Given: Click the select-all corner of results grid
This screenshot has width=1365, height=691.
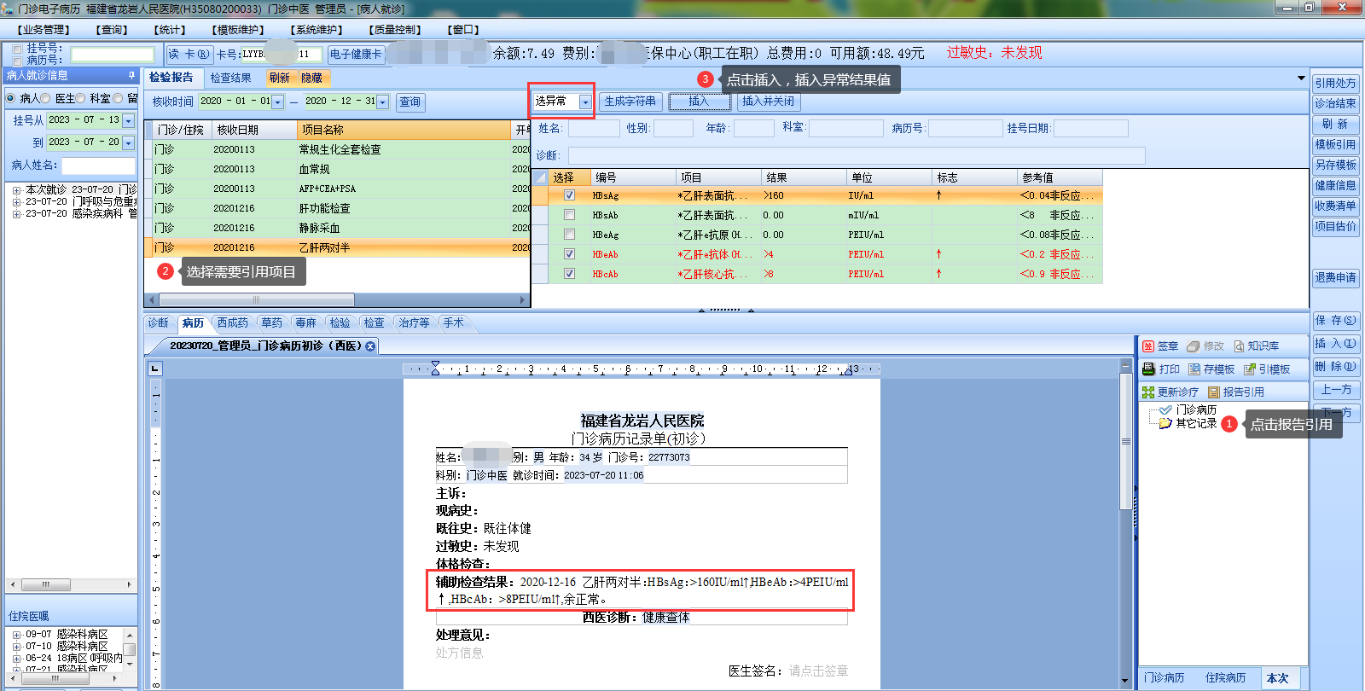Looking at the screenshot, I should (x=539, y=177).
